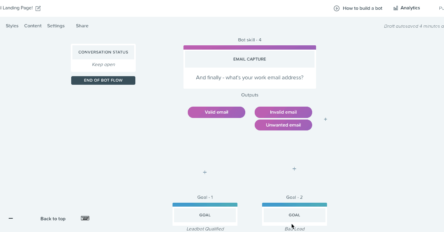Add a new output with the plus beside Invalid email

click(x=325, y=119)
